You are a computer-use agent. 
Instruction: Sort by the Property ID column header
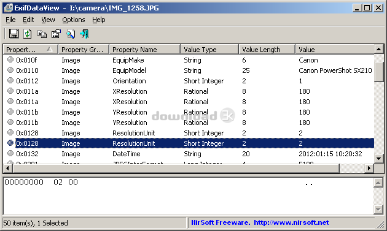click(31, 50)
